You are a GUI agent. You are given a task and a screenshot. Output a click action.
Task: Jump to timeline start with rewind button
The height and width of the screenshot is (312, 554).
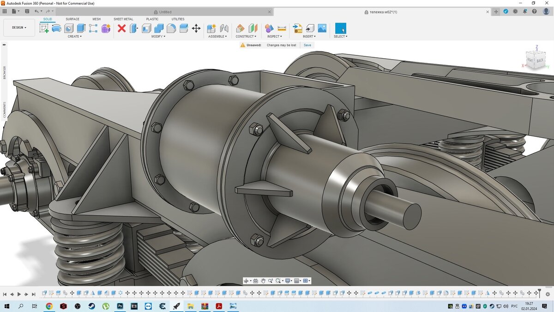click(5, 294)
